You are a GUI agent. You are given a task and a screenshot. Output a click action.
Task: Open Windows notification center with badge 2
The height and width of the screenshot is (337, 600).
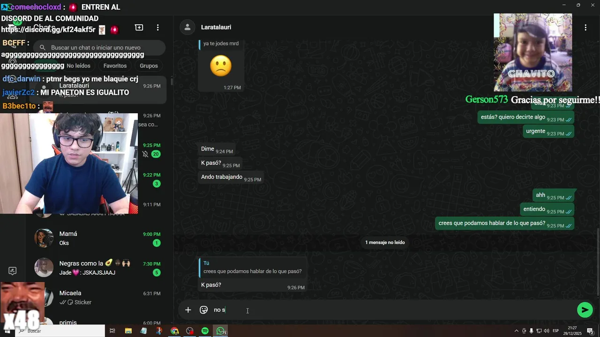590,331
